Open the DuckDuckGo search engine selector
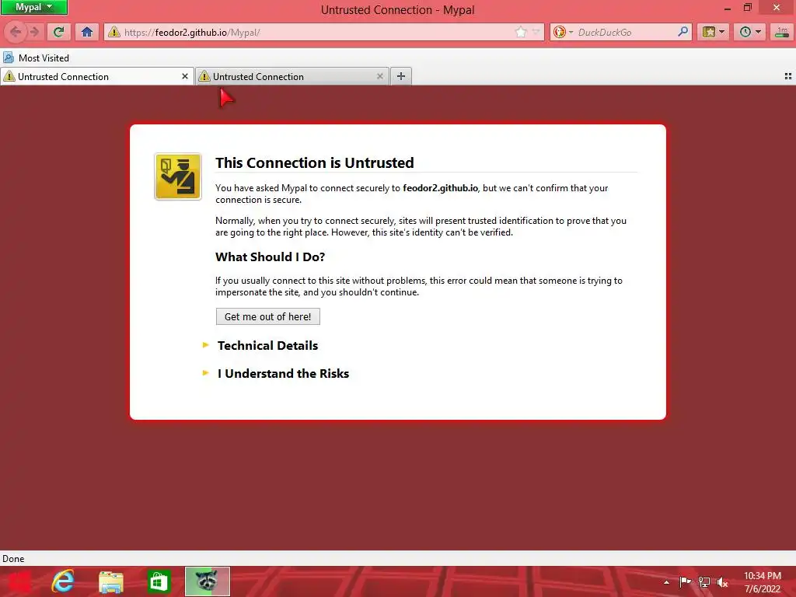This screenshot has height=597, width=796. 563,33
